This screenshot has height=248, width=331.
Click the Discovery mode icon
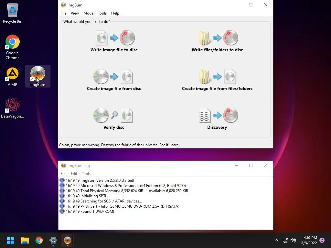point(218,115)
